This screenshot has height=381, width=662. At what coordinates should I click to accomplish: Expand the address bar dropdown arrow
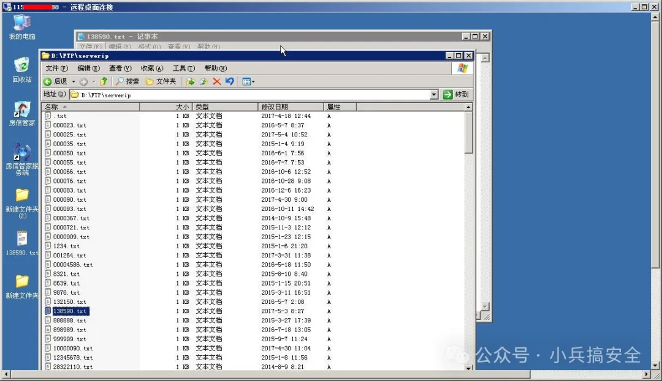point(434,95)
